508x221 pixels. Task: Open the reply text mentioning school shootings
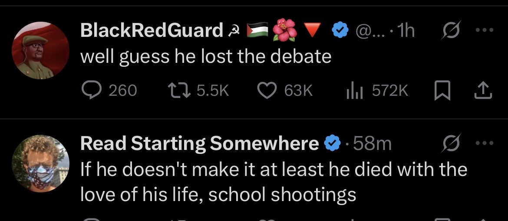click(x=274, y=182)
